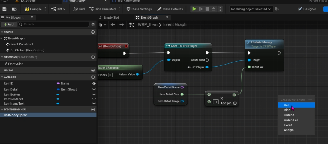Click ItemID Name type color pill
328x144 pixels.
point(58,83)
